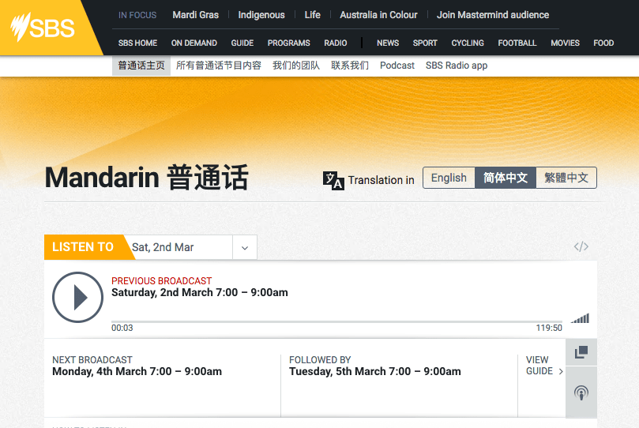Viewport: 639px width, 428px height.
Task: Seek along the audio progress bar
Action: pyautogui.click(x=336, y=321)
